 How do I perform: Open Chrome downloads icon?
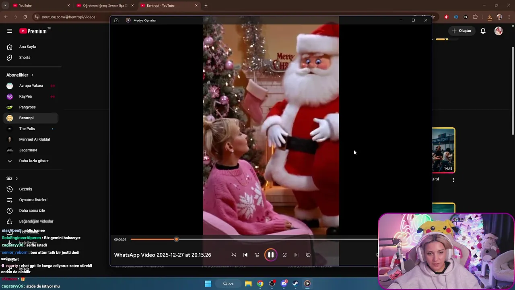pyautogui.click(x=490, y=17)
